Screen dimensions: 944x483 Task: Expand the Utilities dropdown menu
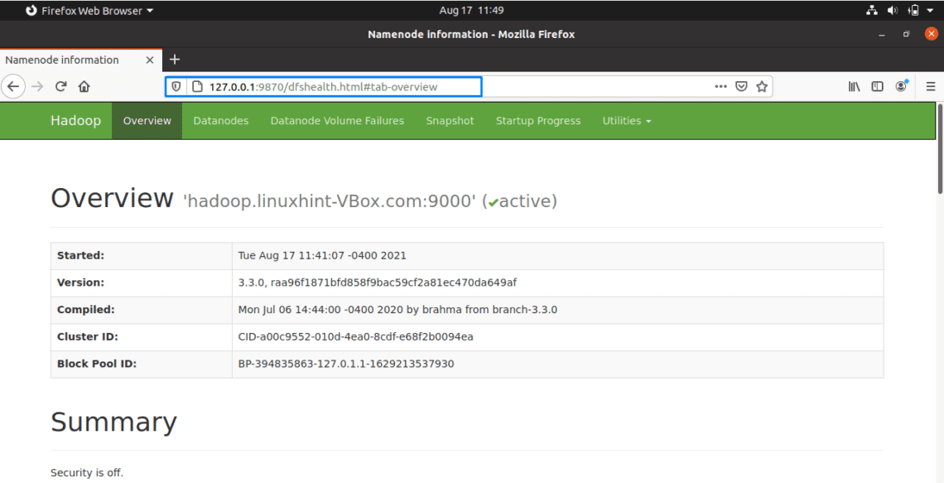coord(626,121)
